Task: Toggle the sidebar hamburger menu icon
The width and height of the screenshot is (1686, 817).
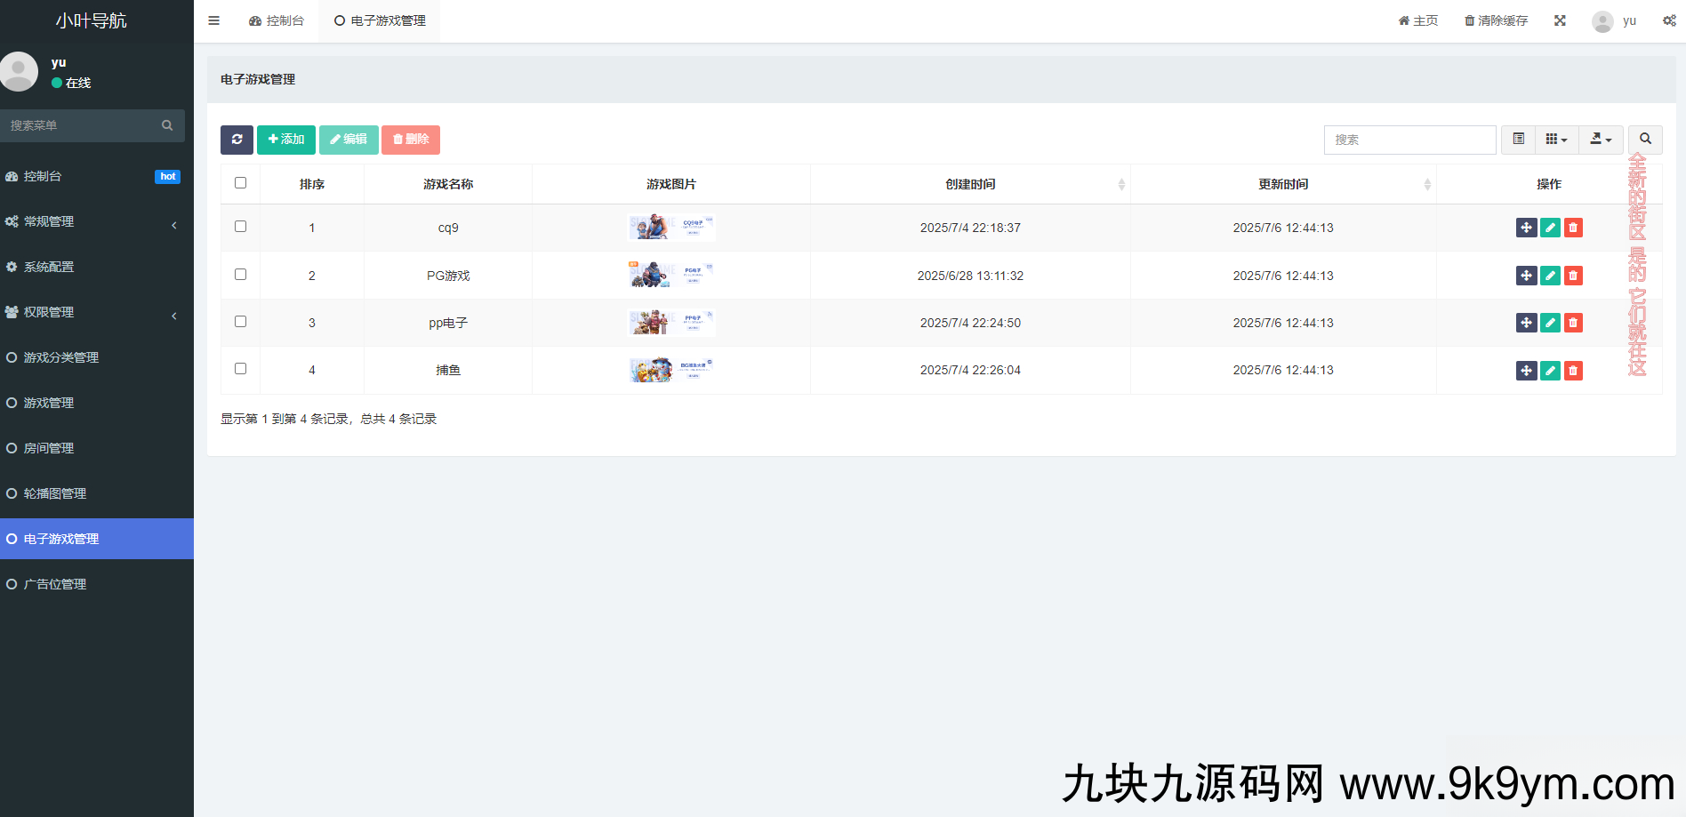Action: (213, 20)
